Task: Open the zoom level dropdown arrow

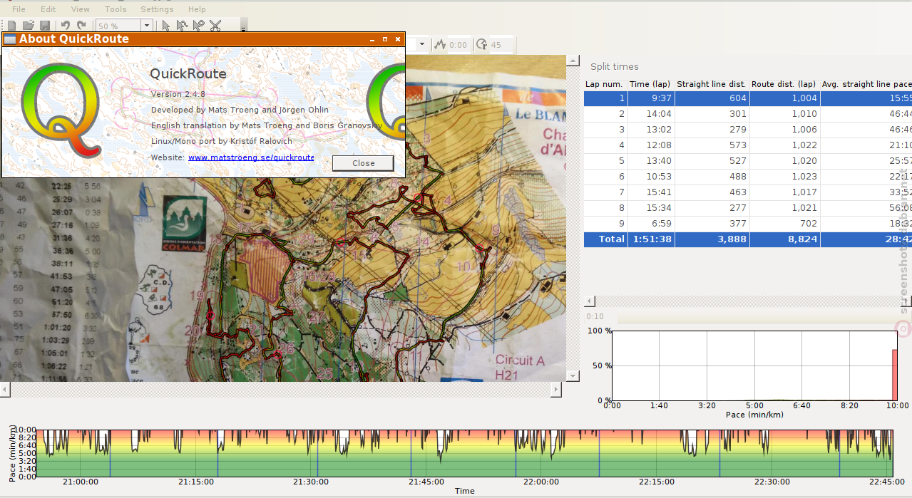Action: click(147, 26)
